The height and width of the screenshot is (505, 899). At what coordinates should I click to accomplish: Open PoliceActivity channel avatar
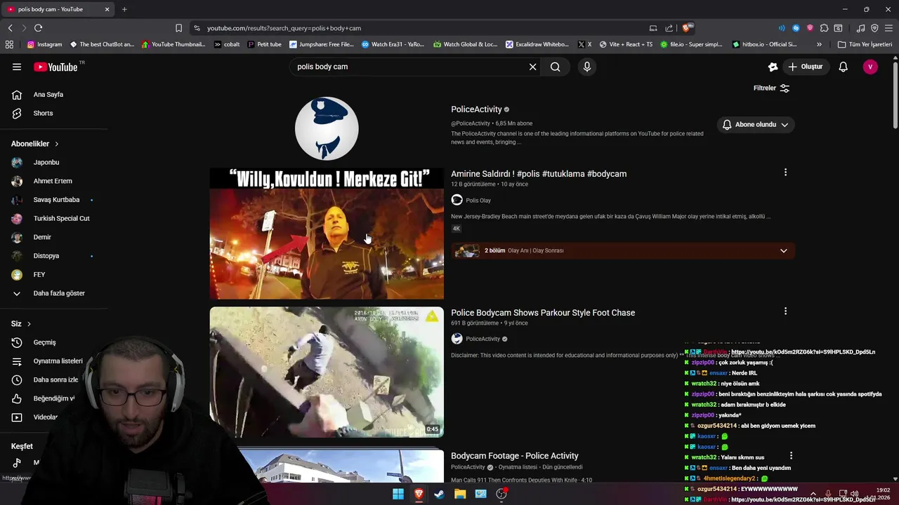tap(327, 128)
